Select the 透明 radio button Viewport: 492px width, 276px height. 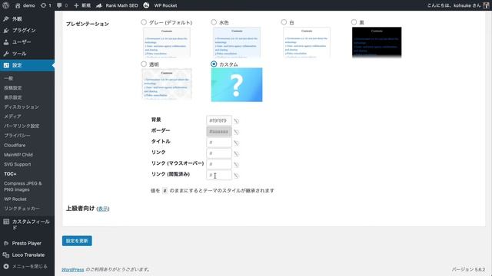coord(144,64)
